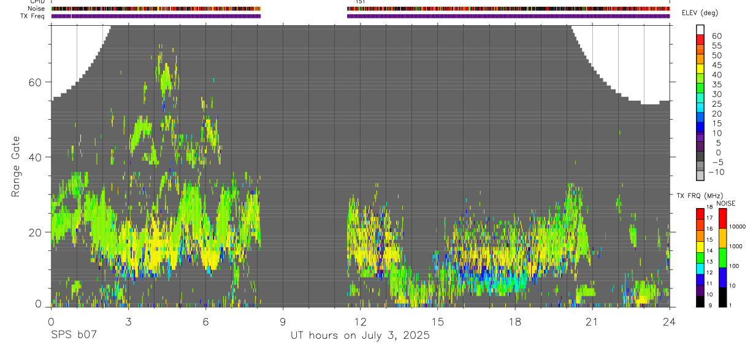
Task: Click the black bottom cell of TX FRQ bar
Action: point(700,301)
